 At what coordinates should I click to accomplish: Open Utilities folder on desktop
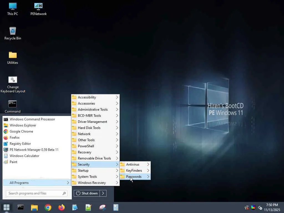coord(12,58)
